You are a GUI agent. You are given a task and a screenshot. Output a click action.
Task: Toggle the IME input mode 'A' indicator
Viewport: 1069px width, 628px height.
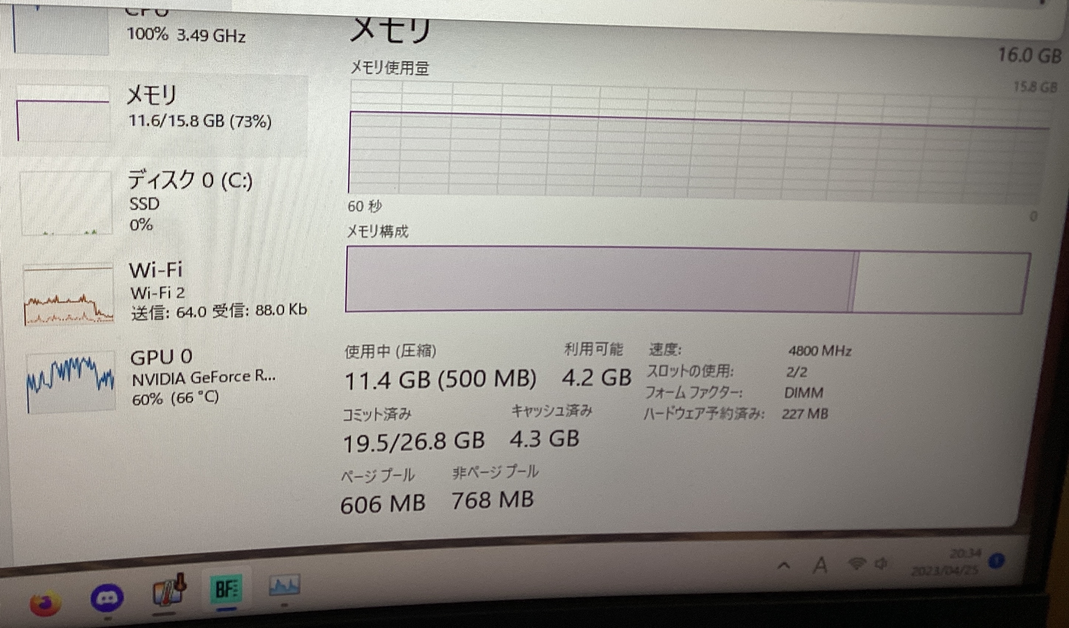point(821,565)
